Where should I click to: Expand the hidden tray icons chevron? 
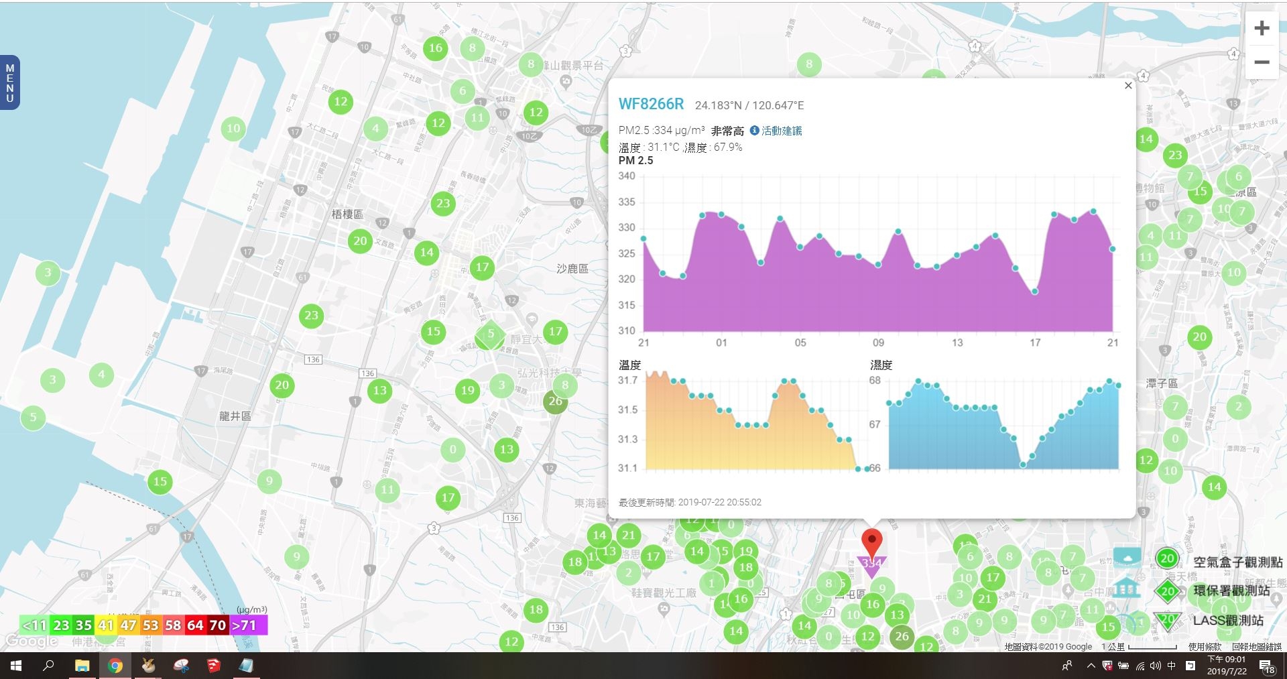point(1091,666)
